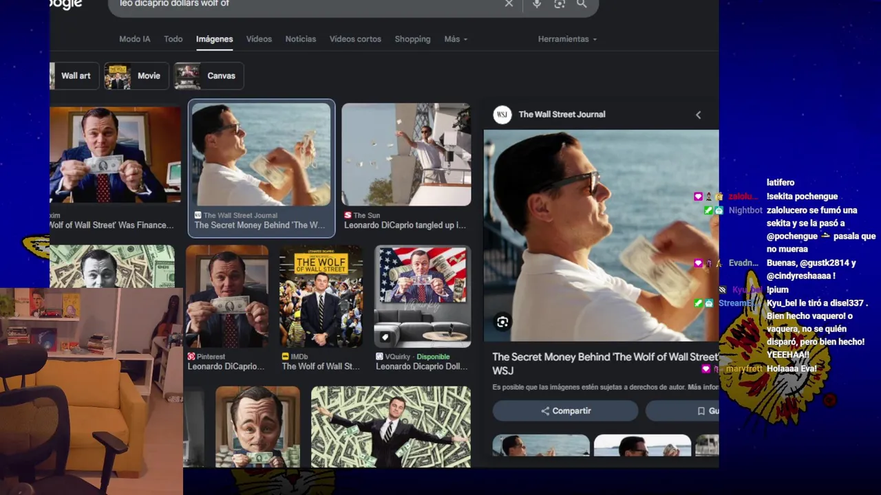Click the 'Leonardo Dicaprio Doll...' VQuirky caption
This screenshot has width=881, height=495.
click(422, 366)
